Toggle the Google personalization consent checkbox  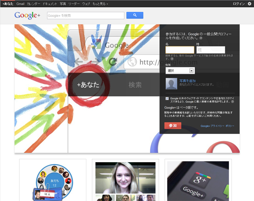(167, 98)
